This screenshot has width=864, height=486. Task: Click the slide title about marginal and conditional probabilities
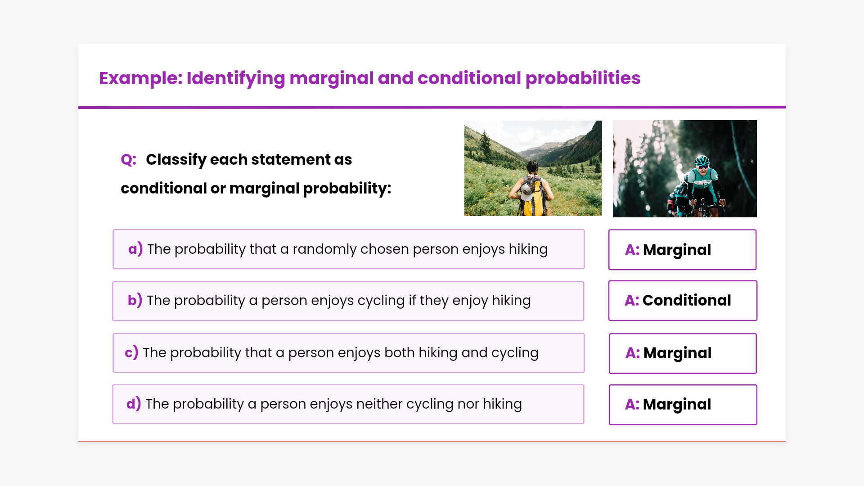(369, 78)
